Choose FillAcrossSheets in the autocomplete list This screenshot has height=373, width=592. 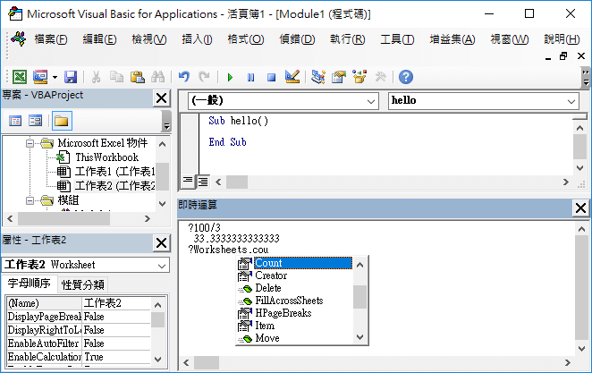289,301
